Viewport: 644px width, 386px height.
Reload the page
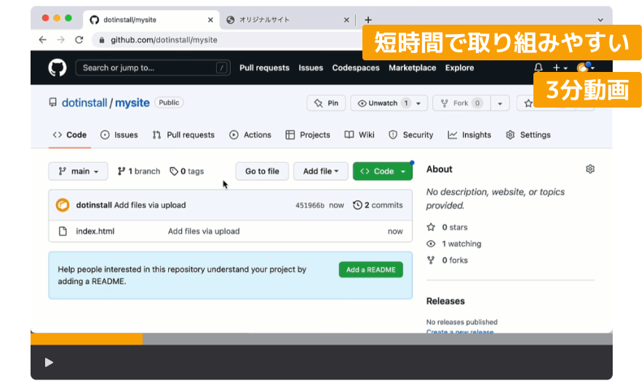(x=79, y=40)
